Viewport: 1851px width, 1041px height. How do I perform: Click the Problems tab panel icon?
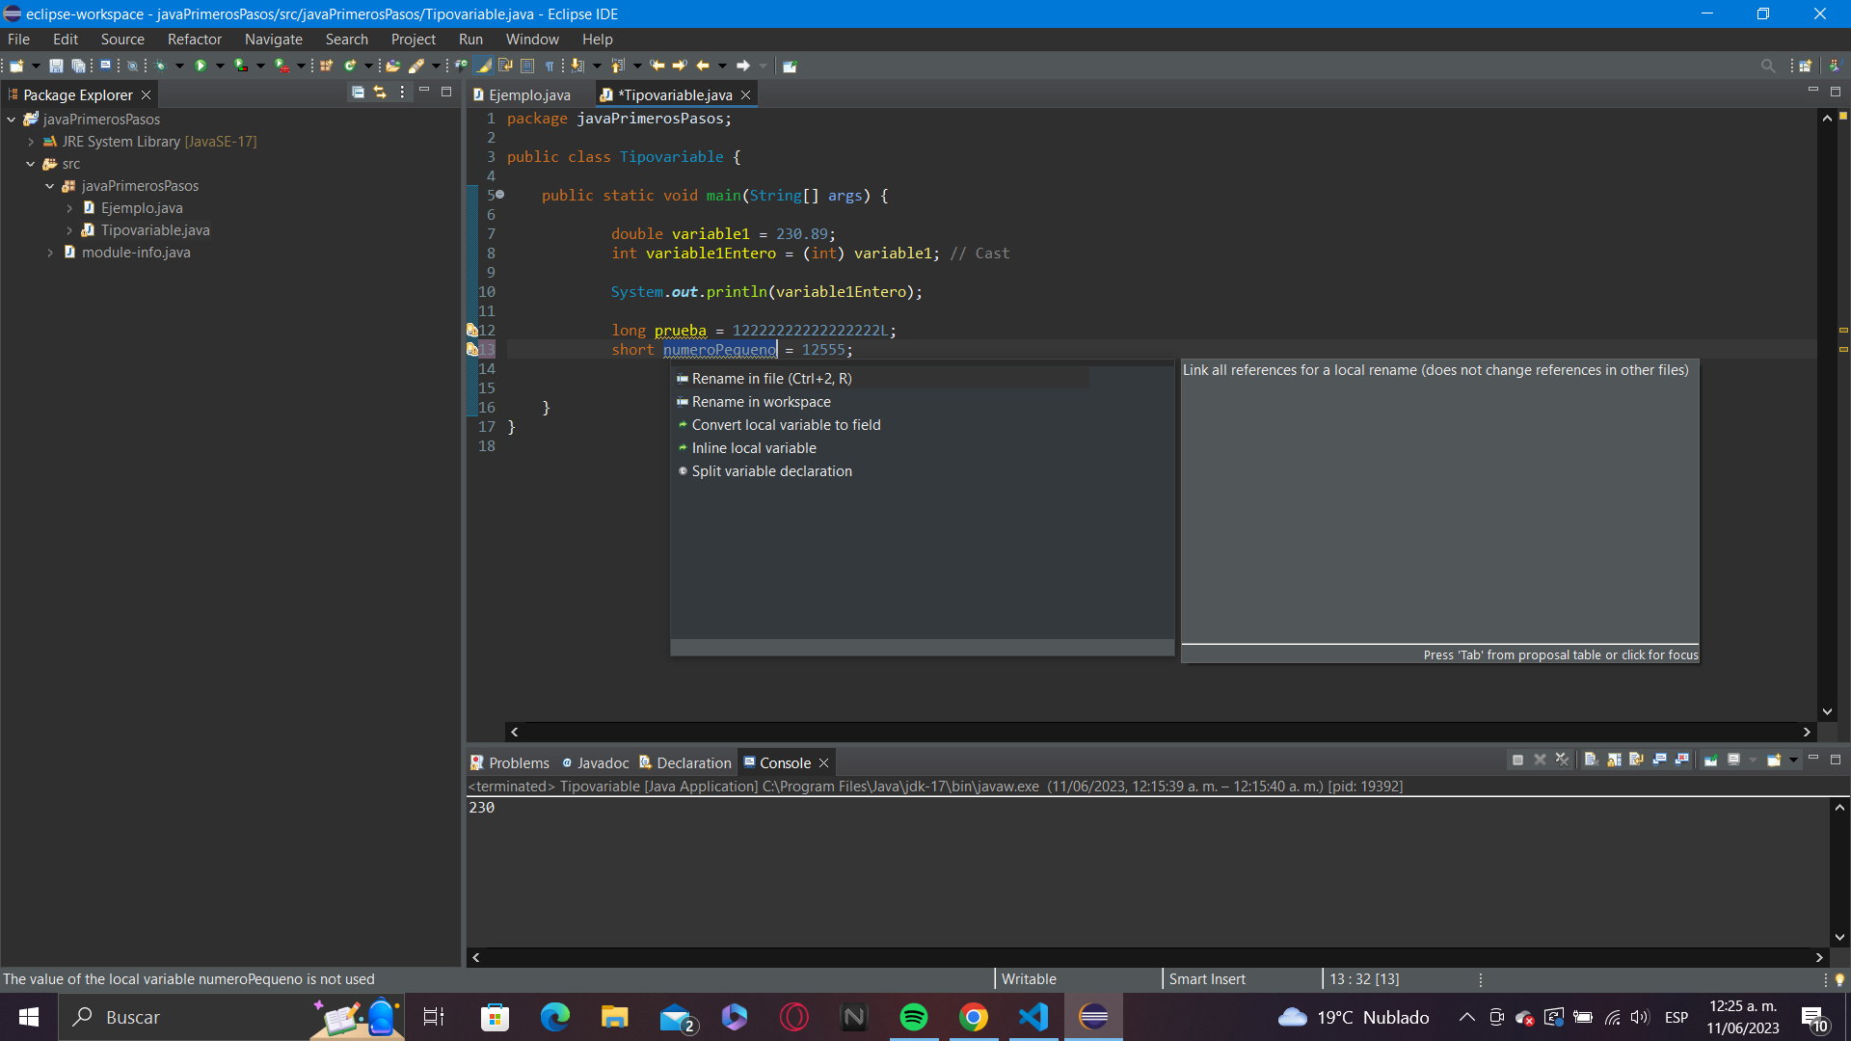pyautogui.click(x=480, y=762)
